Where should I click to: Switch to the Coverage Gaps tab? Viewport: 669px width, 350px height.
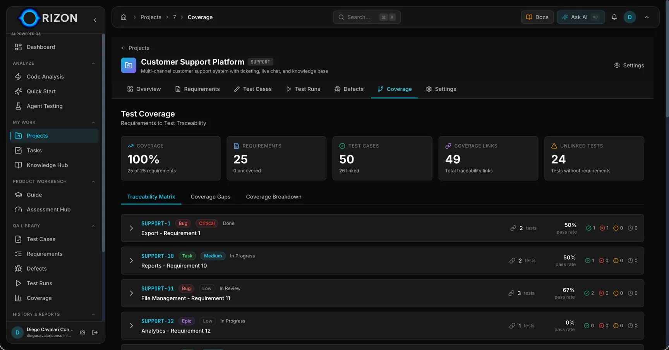point(210,197)
